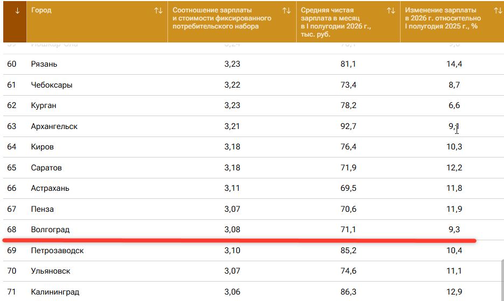Click salary value 69,5 for Астрахань
This screenshot has width=504, height=301.
(348, 188)
